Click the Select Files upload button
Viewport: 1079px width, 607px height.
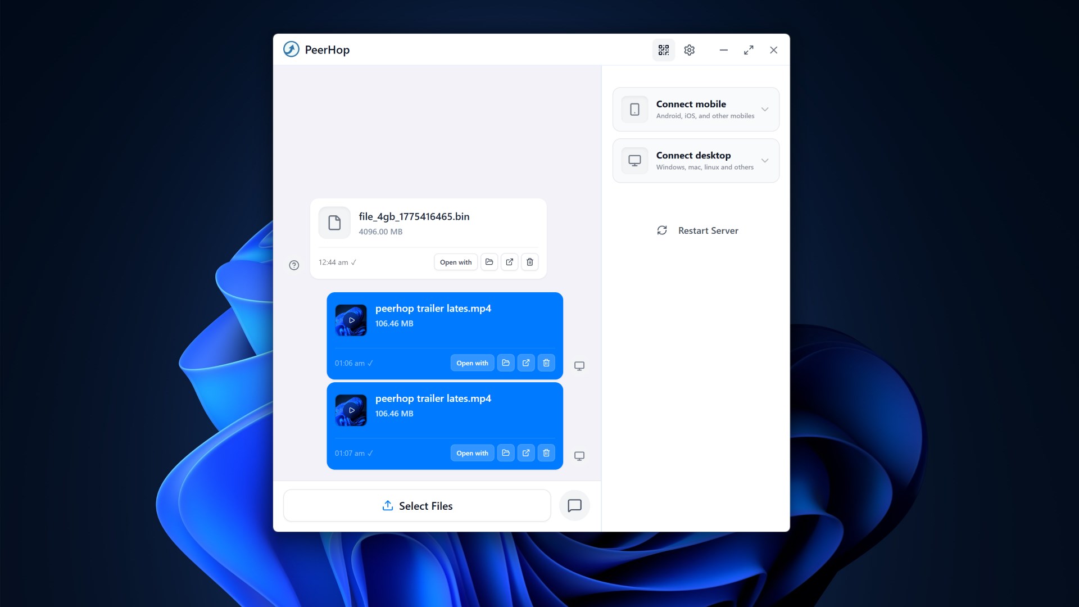tap(417, 506)
